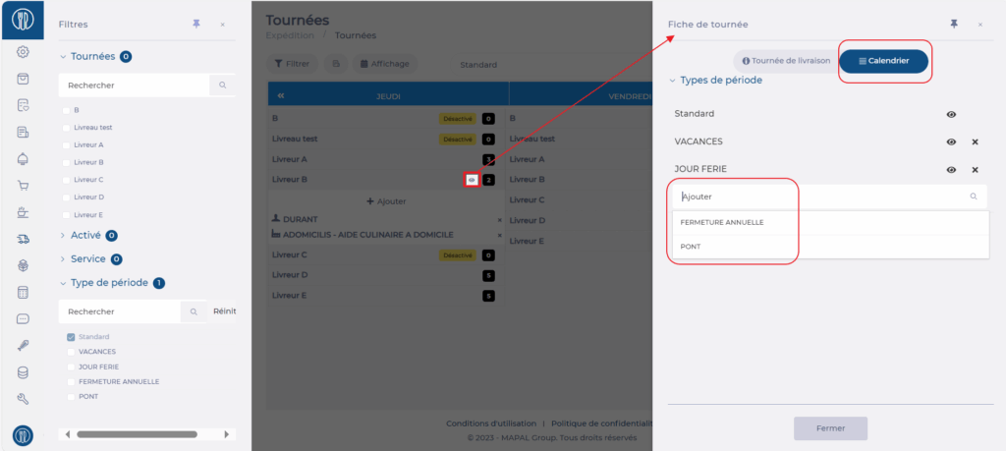
Task: Pin the Filtres panel
Action: click(196, 24)
